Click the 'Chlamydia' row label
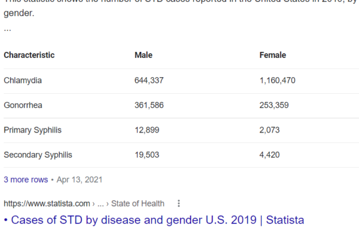The width and height of the screenshot is (359, 227). coord(23,81)
